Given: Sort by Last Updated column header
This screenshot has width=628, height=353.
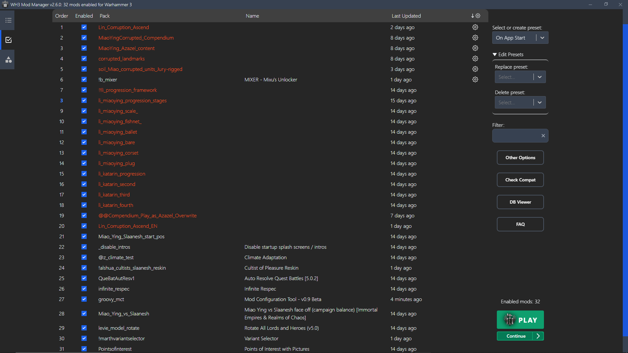Looking at the screenshot, I should (x=406, y=16).
